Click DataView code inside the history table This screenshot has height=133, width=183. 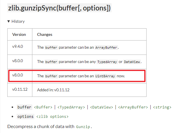(132, 62)
